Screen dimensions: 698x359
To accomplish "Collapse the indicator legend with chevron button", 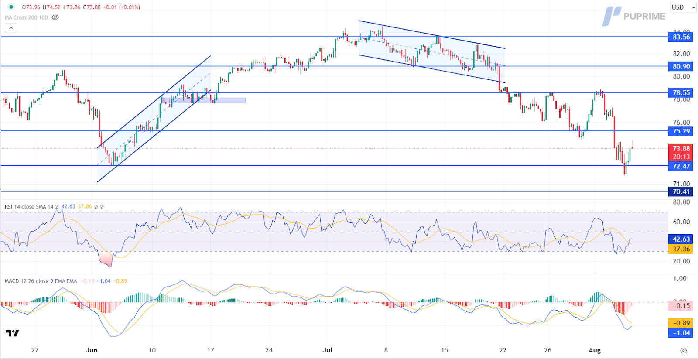I will [11, 28].
